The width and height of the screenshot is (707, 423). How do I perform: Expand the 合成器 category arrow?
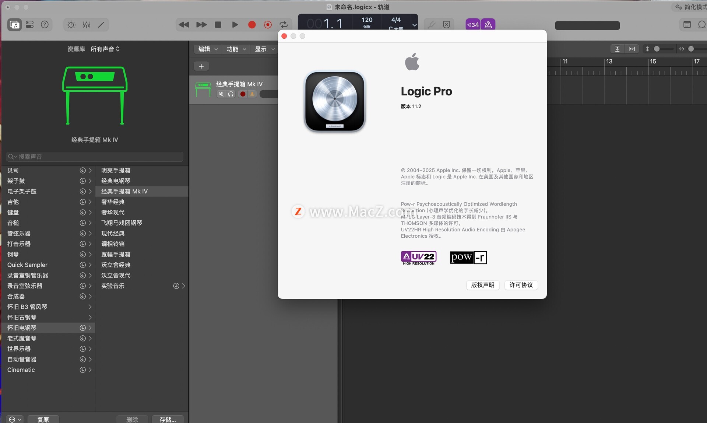(x=90, y=296)
